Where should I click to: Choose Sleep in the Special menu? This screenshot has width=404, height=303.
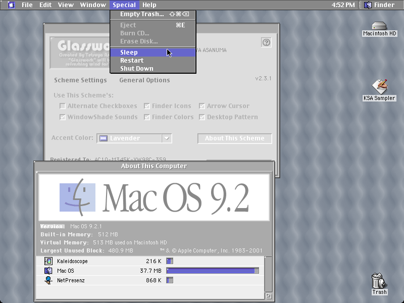click(153, 53)
